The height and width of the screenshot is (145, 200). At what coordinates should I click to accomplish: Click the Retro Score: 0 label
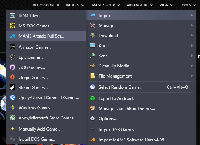click(x=46, y=5)
